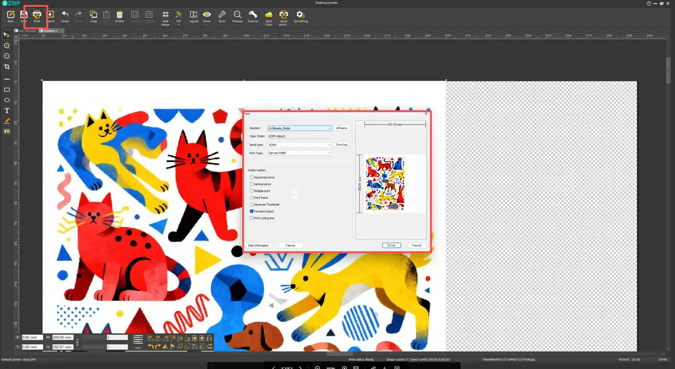Open the Scanner tool
Viewport: 675px width, 369px height.
click(x=253, y=16)
